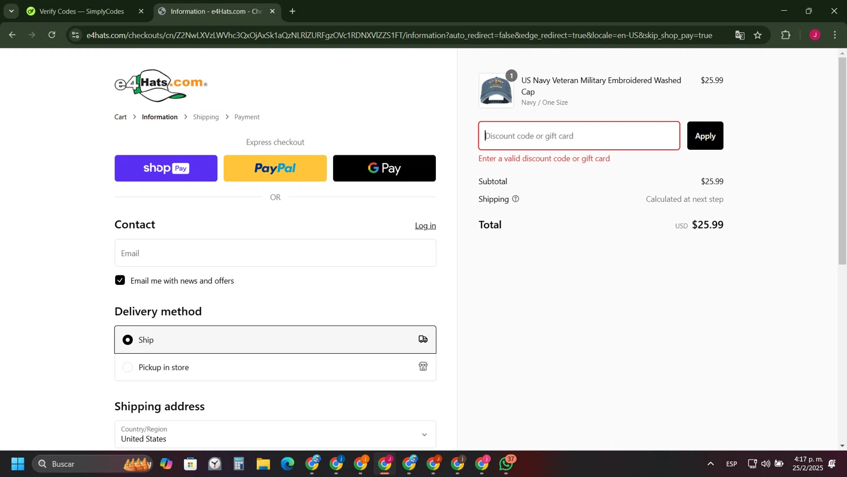Viewport: 847px width, 477px height.
Task: Click the Buscar taskbar search box
Action: 93,464
